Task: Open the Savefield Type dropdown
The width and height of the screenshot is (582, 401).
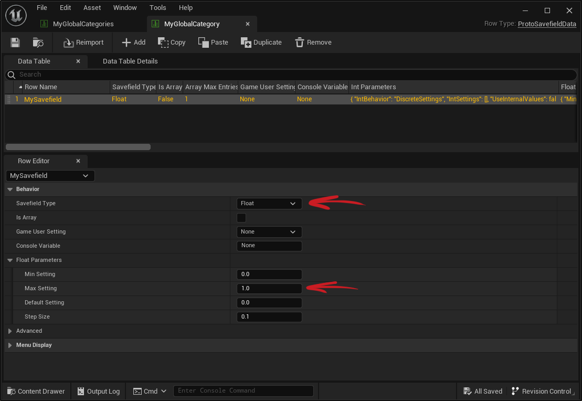Action: [269, 204]
